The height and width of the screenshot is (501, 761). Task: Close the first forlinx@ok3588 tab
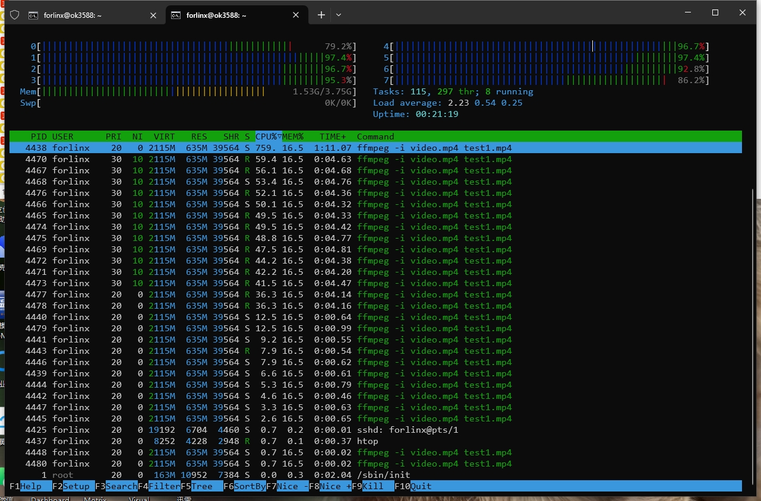pos(153,15)
